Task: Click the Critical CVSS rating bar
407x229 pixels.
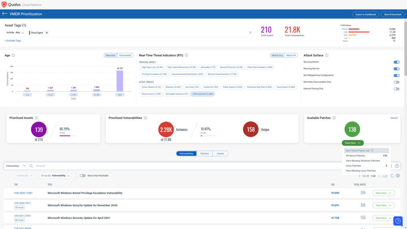Action: [354, 29]
